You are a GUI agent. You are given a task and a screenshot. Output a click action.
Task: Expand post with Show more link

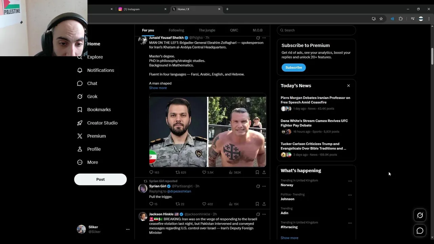pos(158,88)
